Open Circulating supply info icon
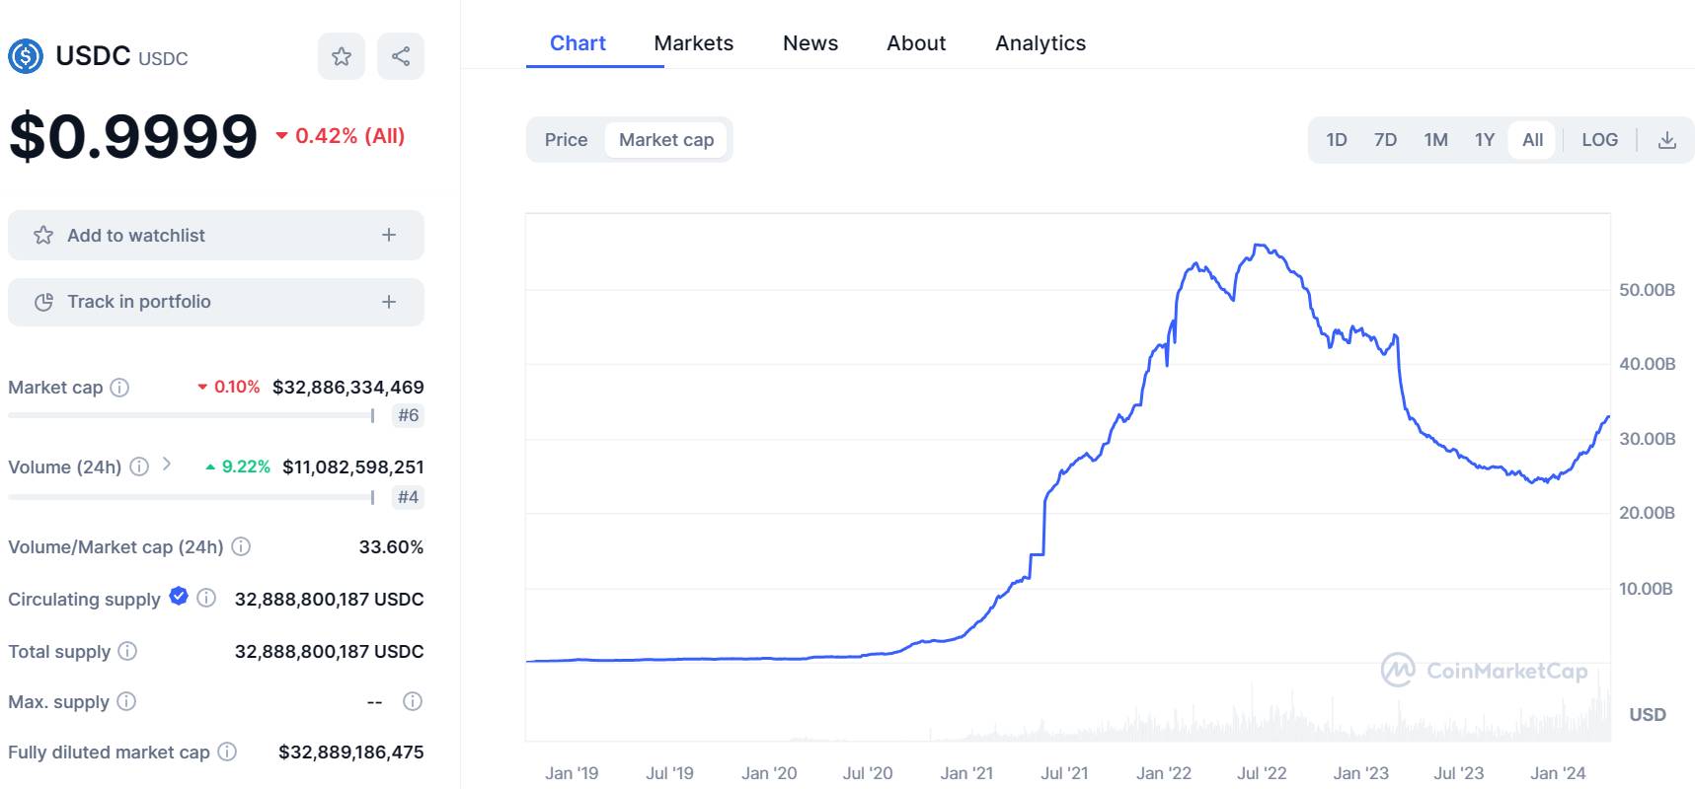Image resolution: width=1695 pixels, height=789 pixels. point(206,598)
